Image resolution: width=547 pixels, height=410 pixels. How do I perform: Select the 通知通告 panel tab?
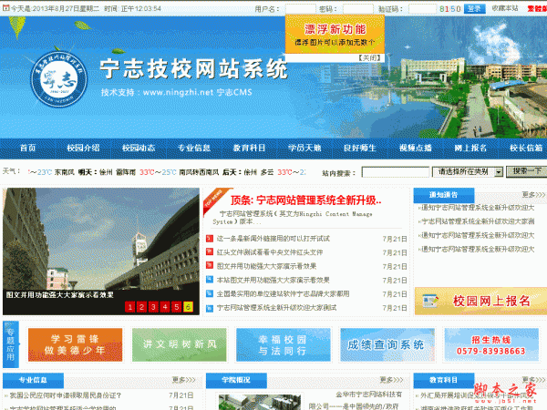tap(444, 195)
